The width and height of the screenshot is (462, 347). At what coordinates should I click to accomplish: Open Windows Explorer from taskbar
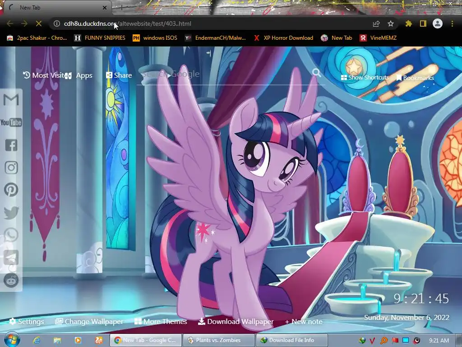(x=57, y=340)
